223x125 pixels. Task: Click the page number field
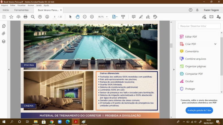(55, 17)
